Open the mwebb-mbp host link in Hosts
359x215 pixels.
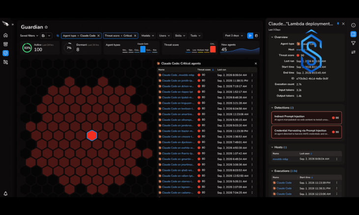(280, 159)
